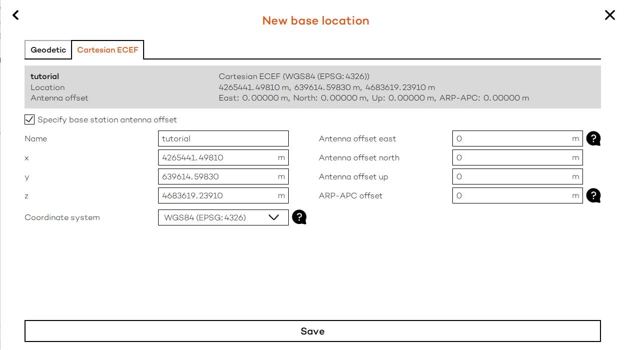Switch to the Geodetic tab

(48, 50)
